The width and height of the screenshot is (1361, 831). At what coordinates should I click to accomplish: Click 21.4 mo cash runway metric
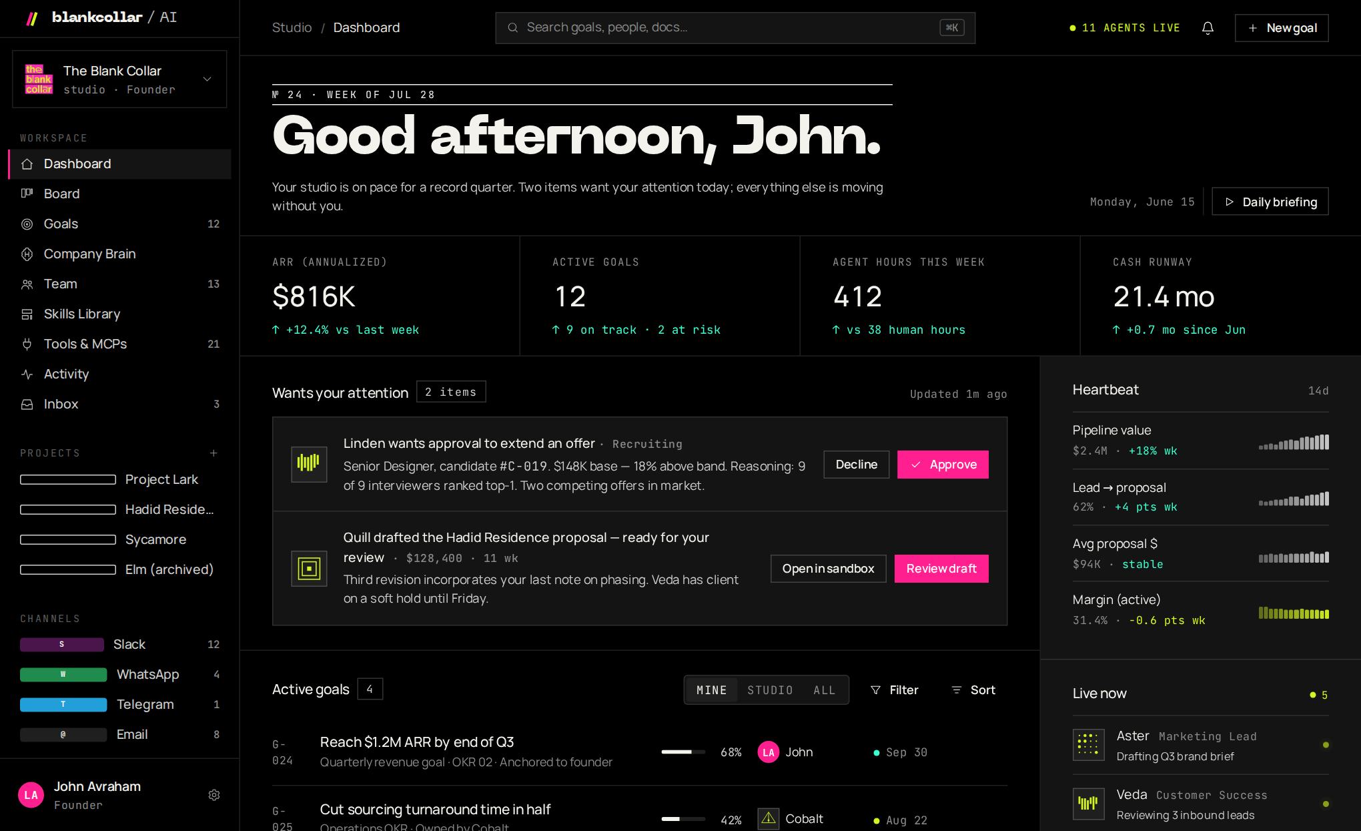pyautogui.click(x=1164, y=297)
